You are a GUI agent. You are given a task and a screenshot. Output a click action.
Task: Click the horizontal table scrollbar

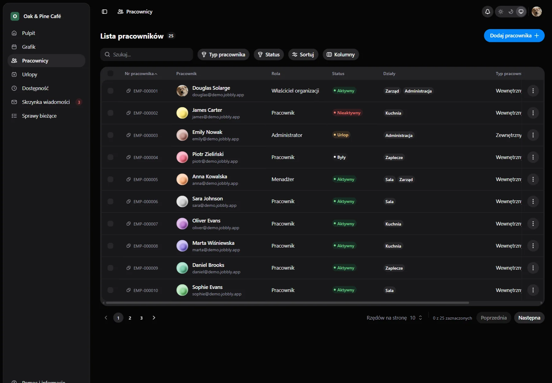[287, 303]
